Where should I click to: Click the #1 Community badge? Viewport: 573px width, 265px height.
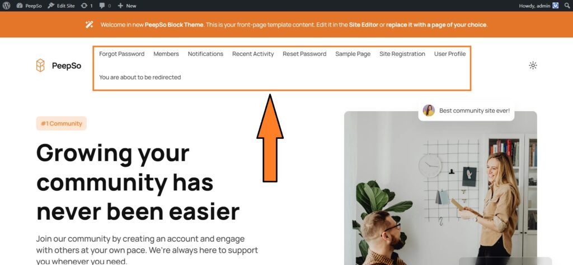(x=62, y=123)
